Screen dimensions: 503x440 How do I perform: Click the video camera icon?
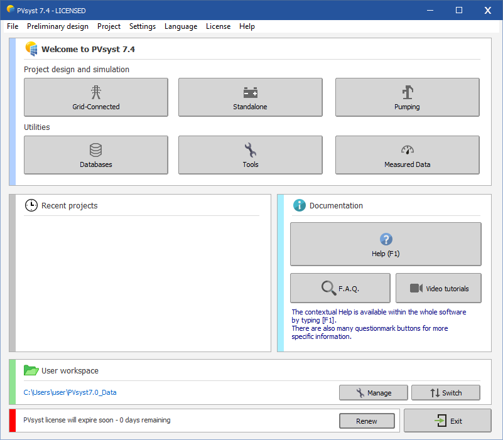(416, 288)
